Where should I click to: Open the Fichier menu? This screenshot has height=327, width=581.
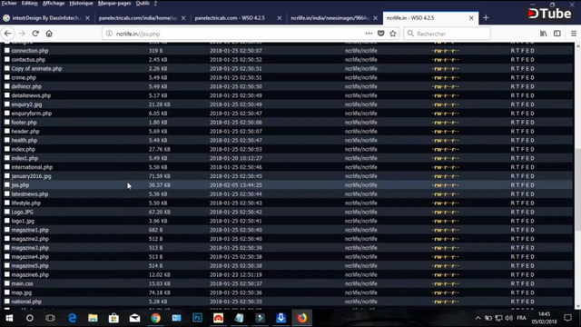click(9, 3)
